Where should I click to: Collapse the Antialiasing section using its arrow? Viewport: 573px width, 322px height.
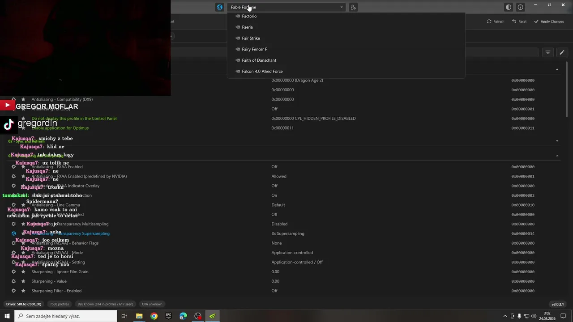pyautogui.click(x=557, y=156)
